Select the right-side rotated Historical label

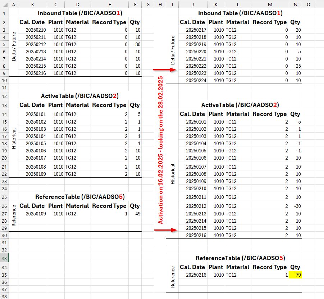173,174
